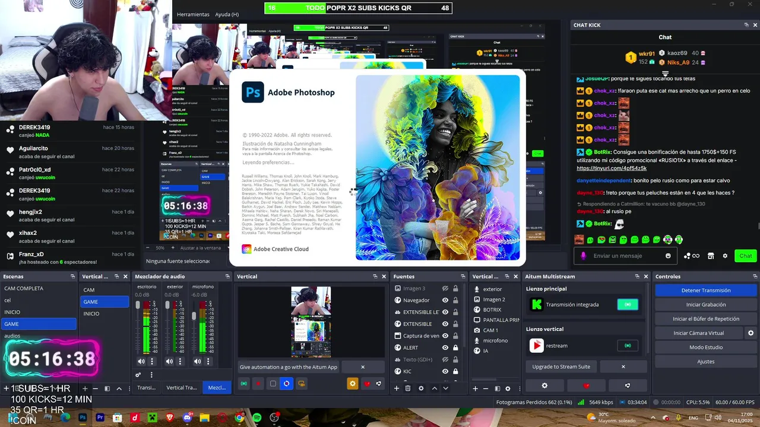760x427 pixels.
Task: Open advanced audio properties gears icon
Action: point(138,375)
